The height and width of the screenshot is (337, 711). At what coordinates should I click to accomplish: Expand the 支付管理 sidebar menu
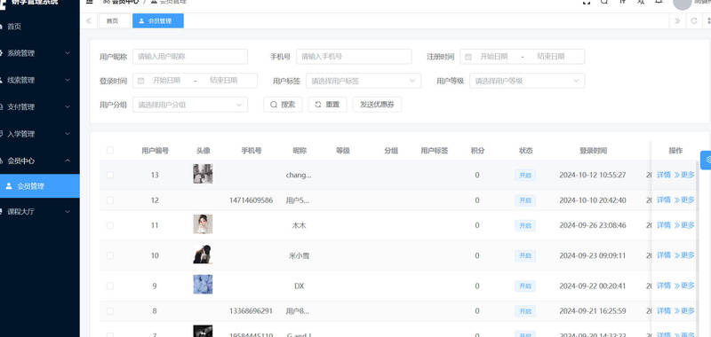pyautogui.click(x=39, y=107)
